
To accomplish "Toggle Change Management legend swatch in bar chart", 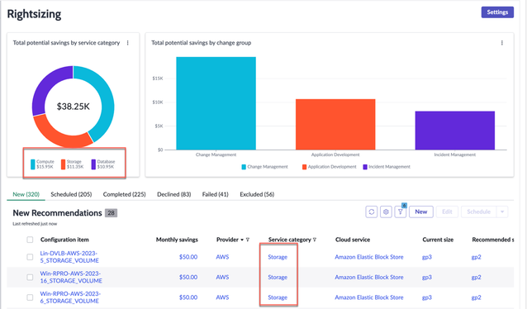I will pyautogui.click(x=244, y=167).
